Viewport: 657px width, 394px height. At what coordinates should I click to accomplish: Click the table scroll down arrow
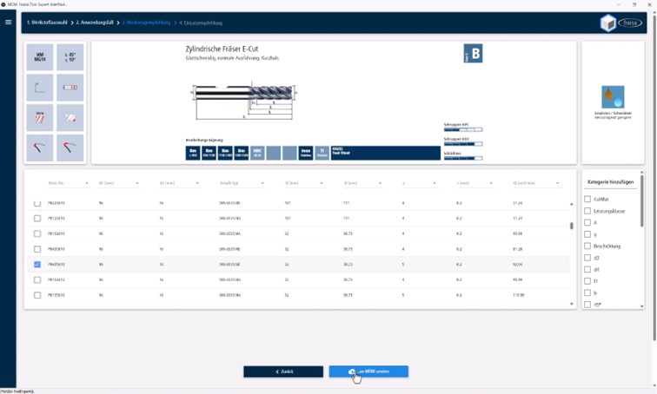pyautogui.click(x=572, y=304)
